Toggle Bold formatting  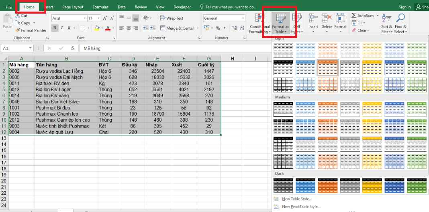(x=55, y=28)
